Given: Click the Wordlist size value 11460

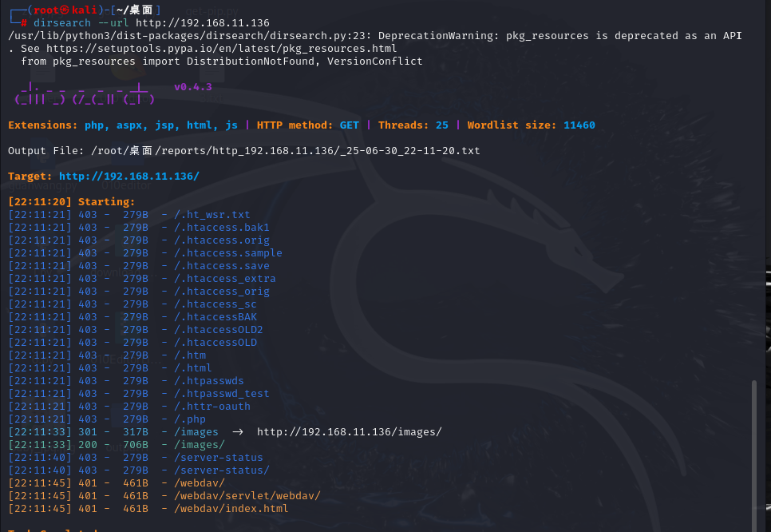Looking at the screenshot, I should pyautogui.click(x=579, y=125).
